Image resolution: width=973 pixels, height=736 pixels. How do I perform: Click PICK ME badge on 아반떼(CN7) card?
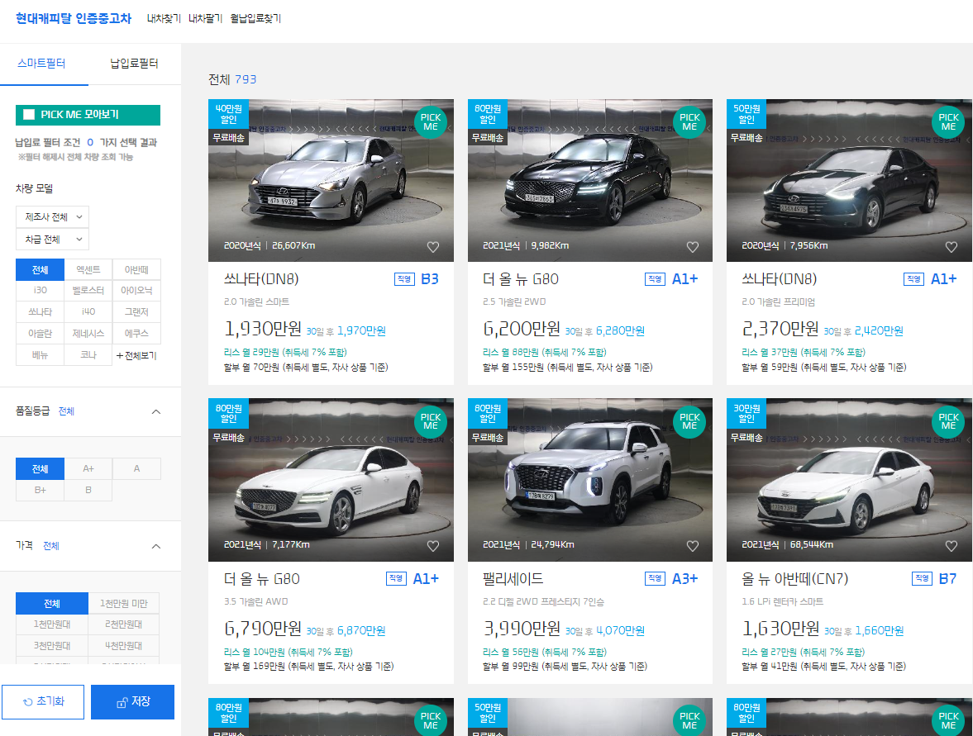(948, 421)
